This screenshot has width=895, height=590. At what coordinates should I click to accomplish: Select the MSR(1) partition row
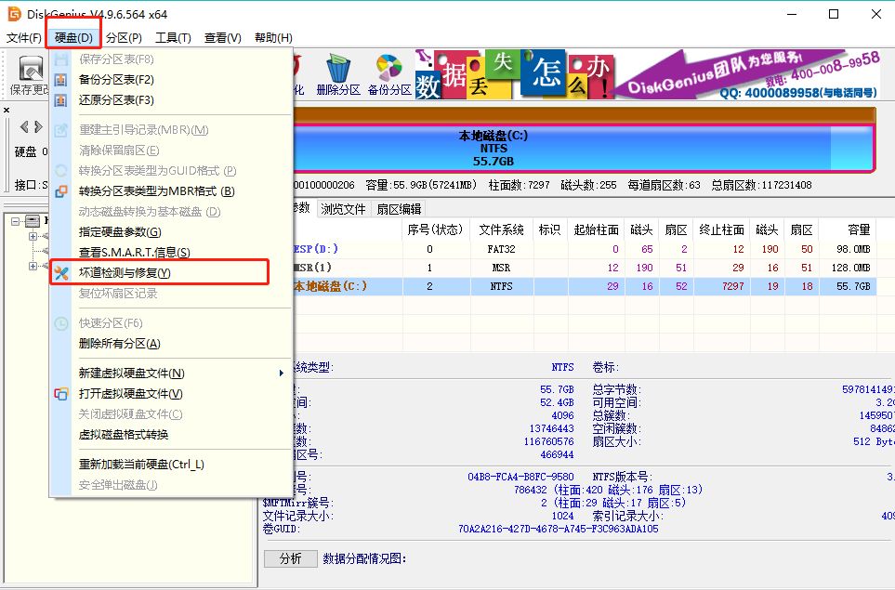tap(585, 268)
